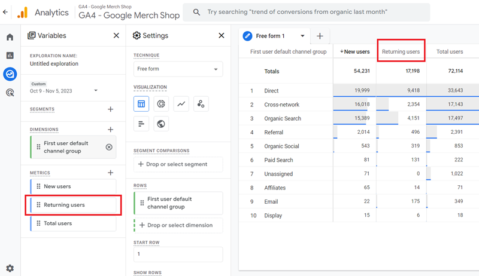This screenshot has height=276, width=479.
Task: Click the New users metric chip
Action: click(73, 186)
